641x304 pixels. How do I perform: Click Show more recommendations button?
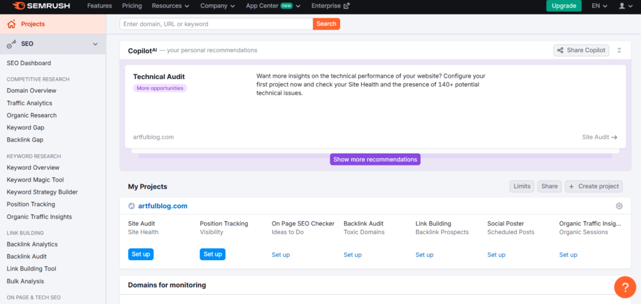click(375, 160)
